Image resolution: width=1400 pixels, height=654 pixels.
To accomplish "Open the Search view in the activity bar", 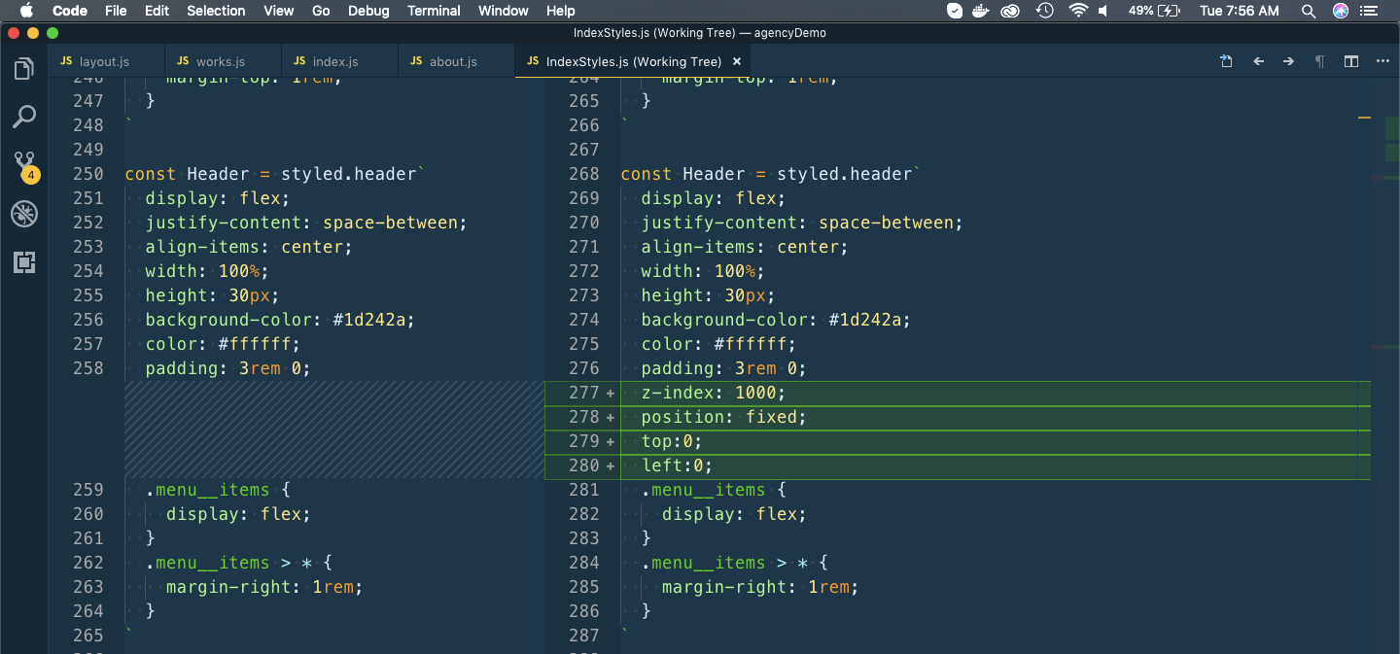I will point(23,117).
